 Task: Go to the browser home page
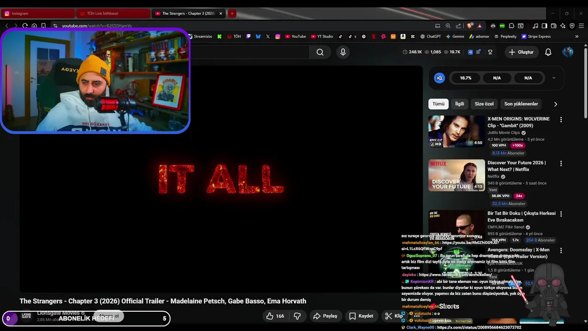(34, 26)
